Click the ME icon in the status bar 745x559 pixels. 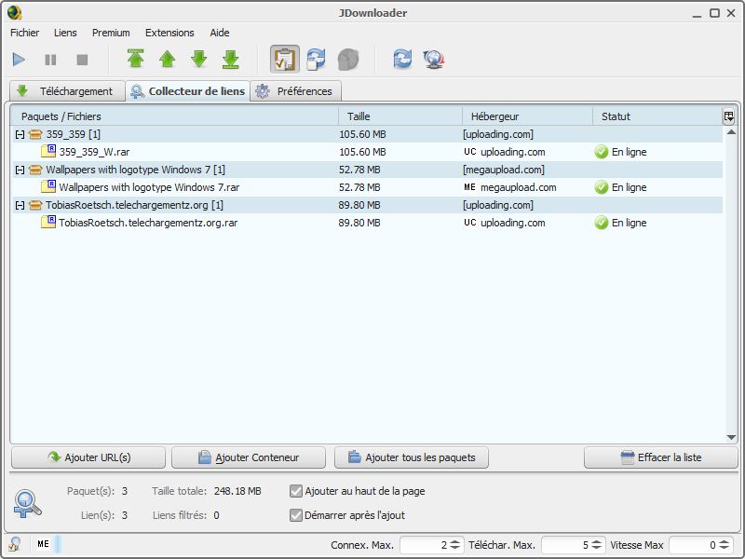(x=43, y=544)
